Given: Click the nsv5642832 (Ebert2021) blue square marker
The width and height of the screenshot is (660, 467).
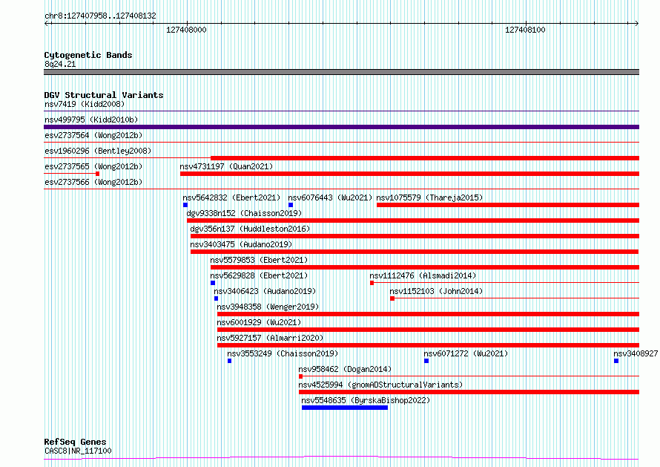Looking at the screenshot, I should point(185,205).
